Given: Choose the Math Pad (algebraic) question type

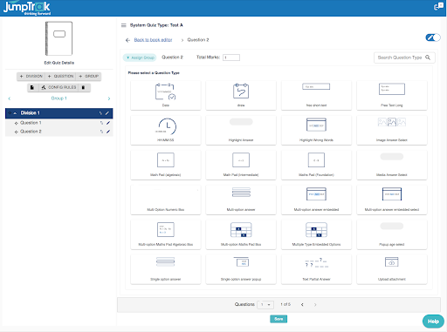Looking at the screenshot, I should tap(166, 165).
